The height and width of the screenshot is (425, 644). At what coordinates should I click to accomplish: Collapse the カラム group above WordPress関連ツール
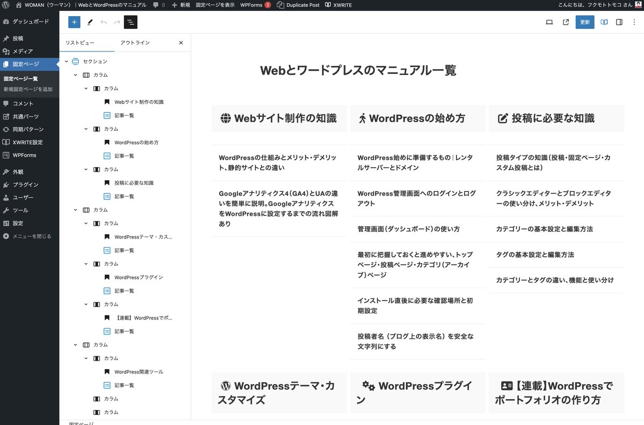click(x=86, y=358)
